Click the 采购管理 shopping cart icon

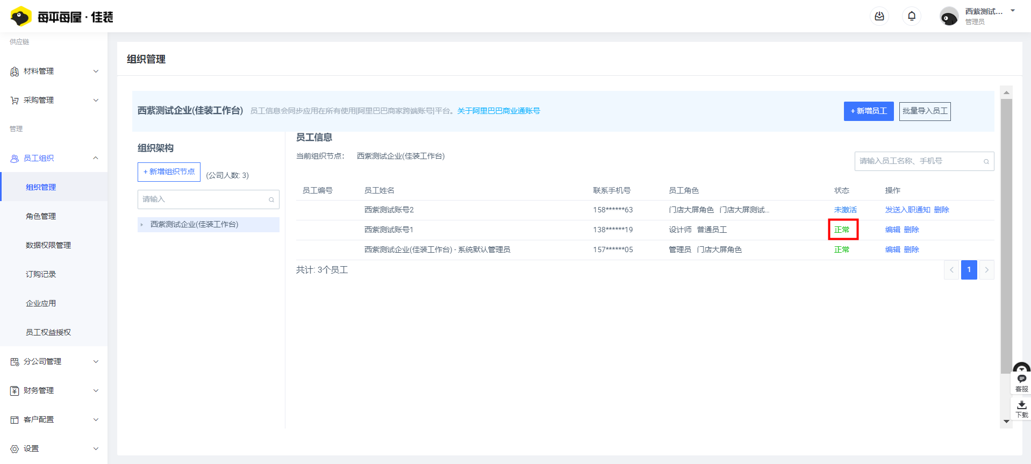coord(15,101)
